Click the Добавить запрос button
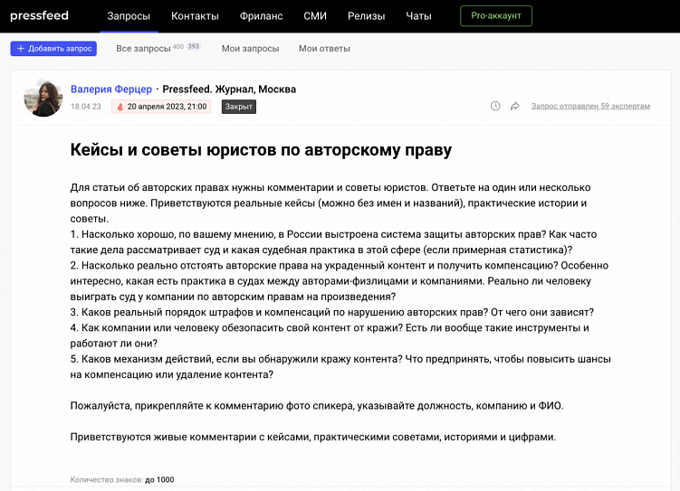 point(53,49)
